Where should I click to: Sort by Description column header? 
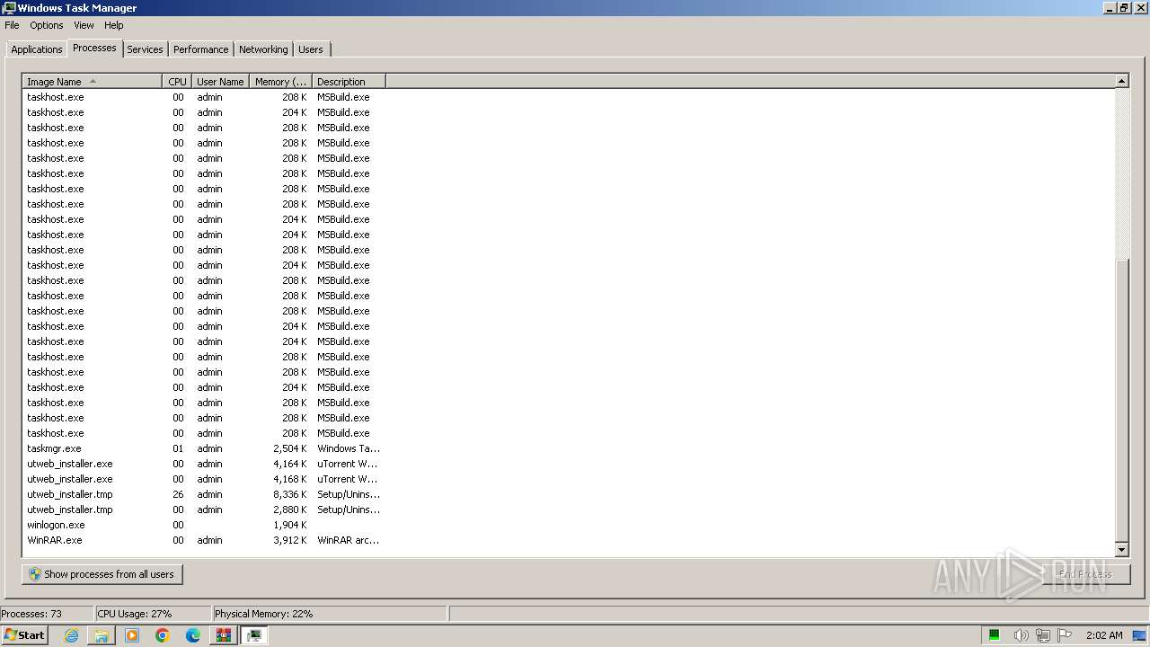click(x=349, y=82)
